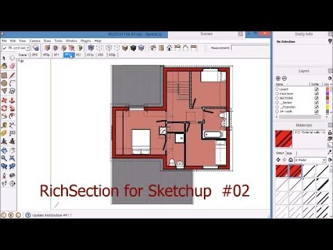Open the In Model materials library dropdown
Viewport: 333px width, 250px height.
tap(324, 160)
